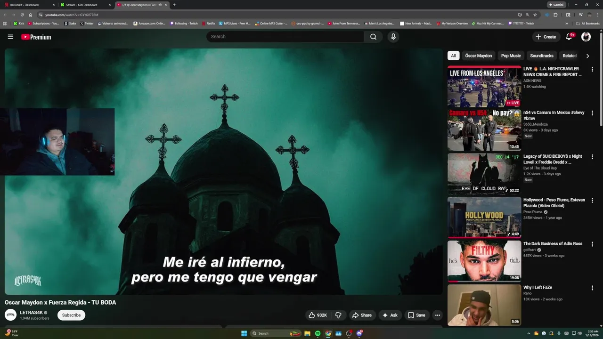Select the All filter chip
This screenshot has width=603, height=339.
pos(453,56)
